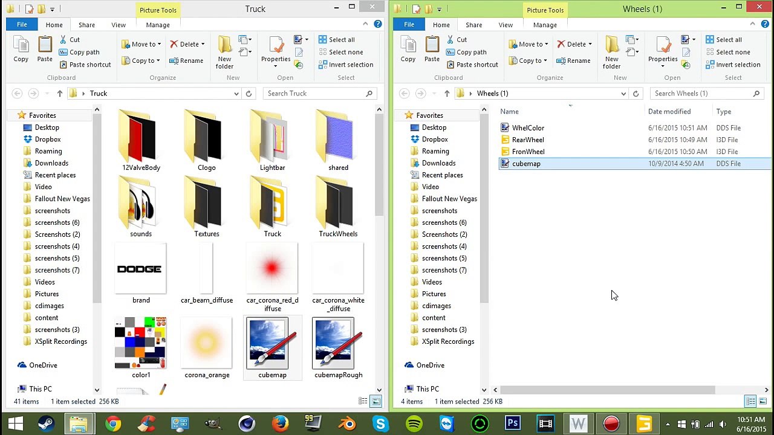This screenshot has width=774, height=435.
Task: Switch the Wheels (1) window to details view
Action: (750, 401)
